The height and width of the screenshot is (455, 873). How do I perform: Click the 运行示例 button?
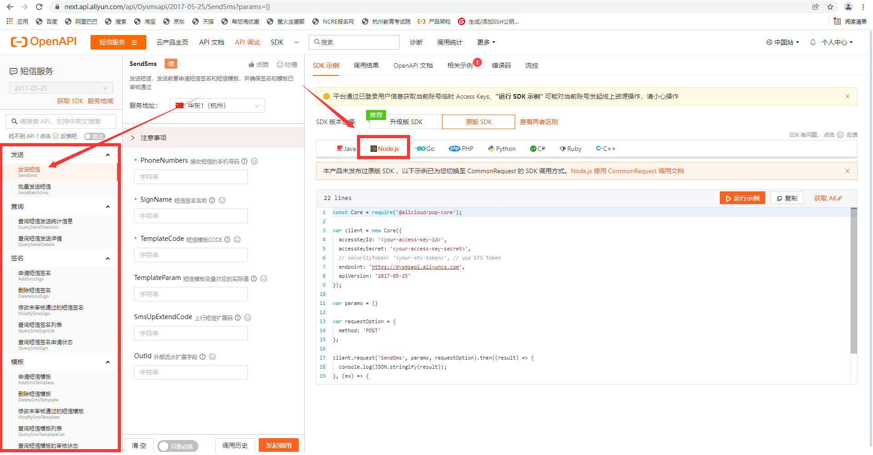pyautogui.click(x=743, y=198)
